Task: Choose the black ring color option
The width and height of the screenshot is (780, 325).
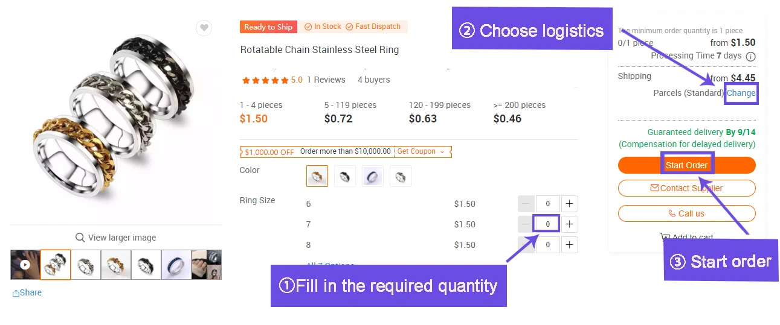Action: [345, 176]
